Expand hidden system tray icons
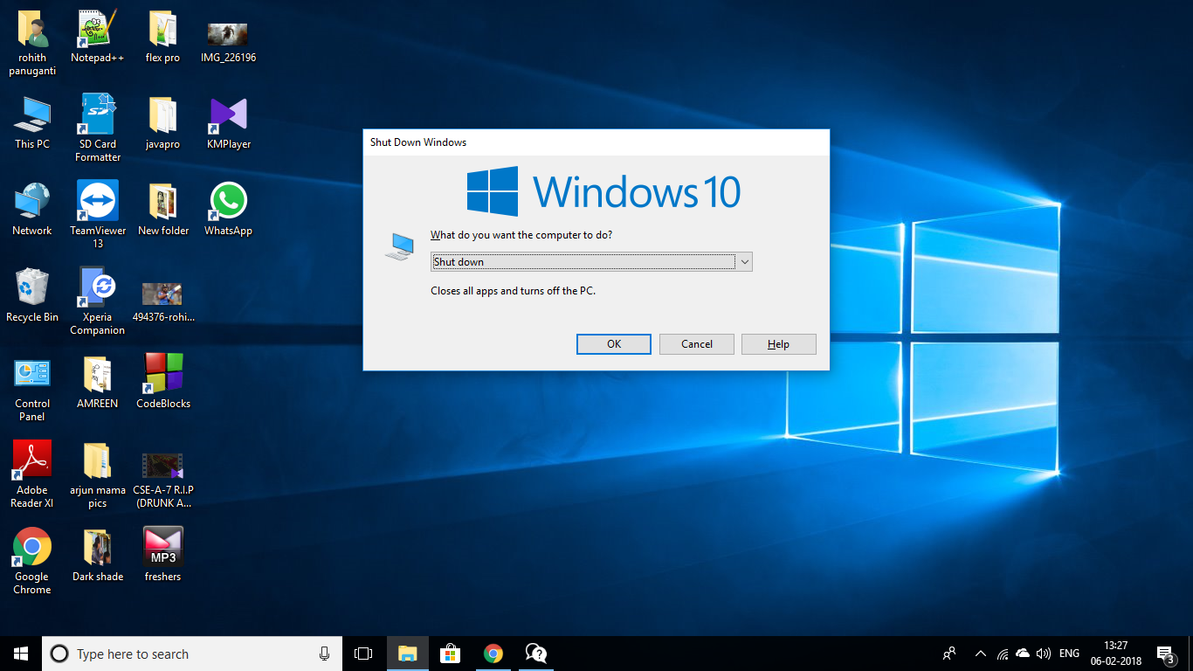The width and height of the screenshot is (1193, 671). 979,653
